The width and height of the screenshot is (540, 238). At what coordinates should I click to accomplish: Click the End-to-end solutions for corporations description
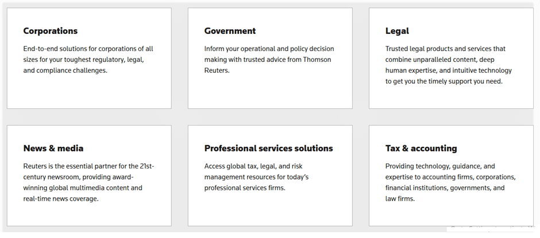[x=88, y=60]
